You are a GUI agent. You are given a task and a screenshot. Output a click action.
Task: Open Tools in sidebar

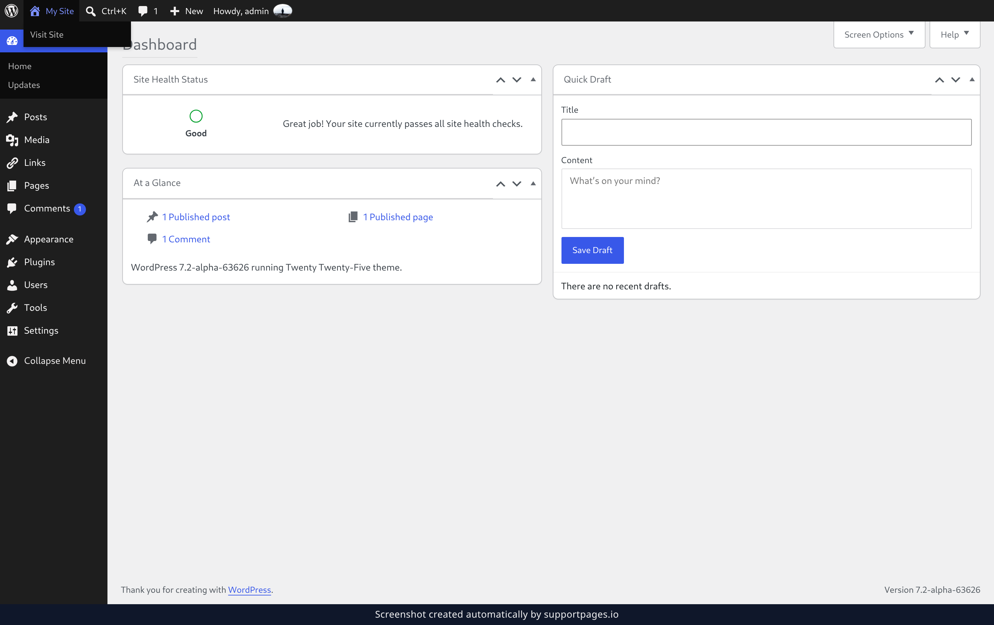(36, 308)
